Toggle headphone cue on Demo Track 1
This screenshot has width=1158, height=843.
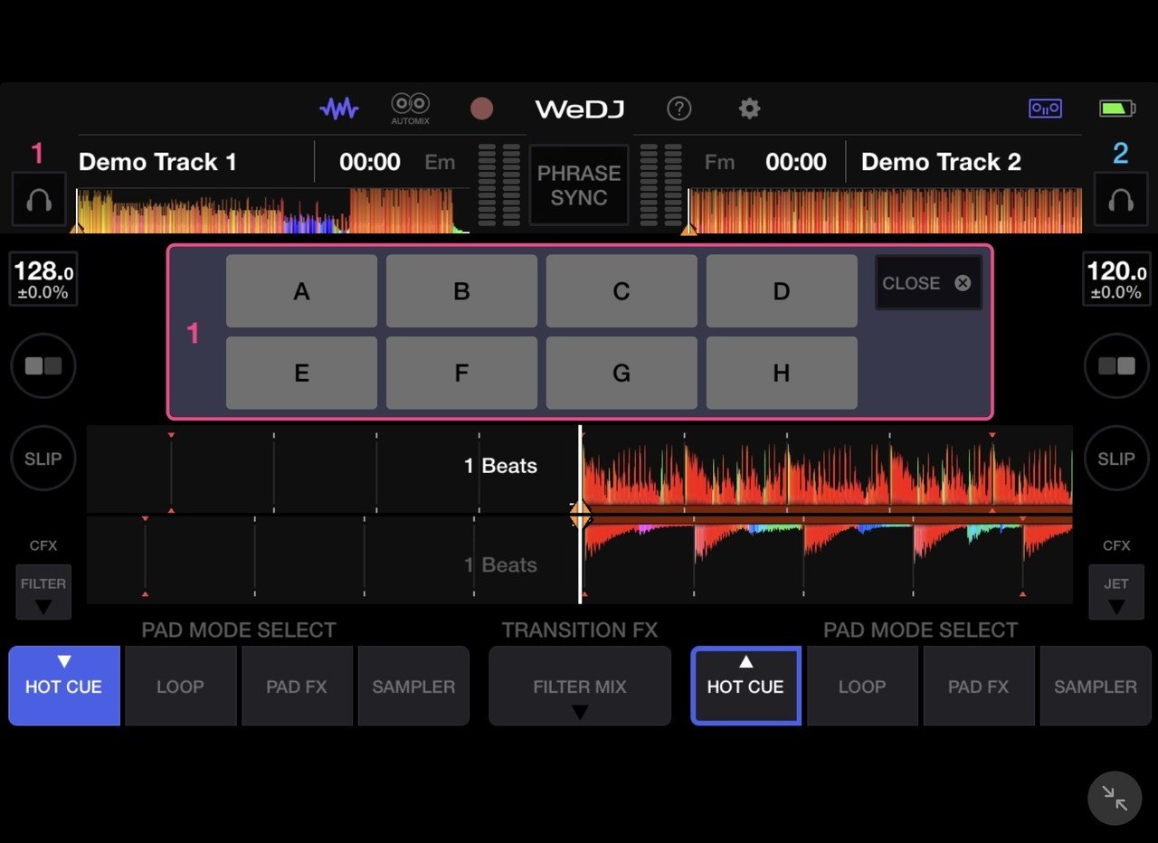click(38, 199)
